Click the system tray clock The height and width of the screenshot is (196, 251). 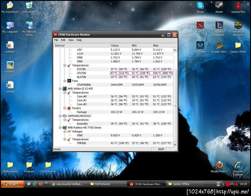pyautogui.click(x=243, y=184)
